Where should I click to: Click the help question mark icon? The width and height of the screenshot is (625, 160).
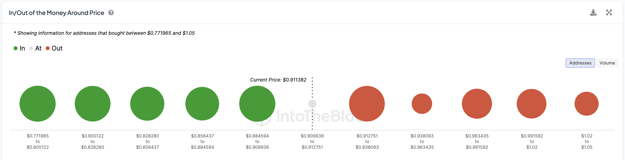click(111, 12)
